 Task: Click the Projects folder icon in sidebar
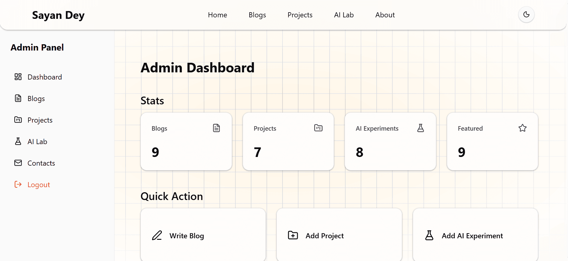coord(18,120)
